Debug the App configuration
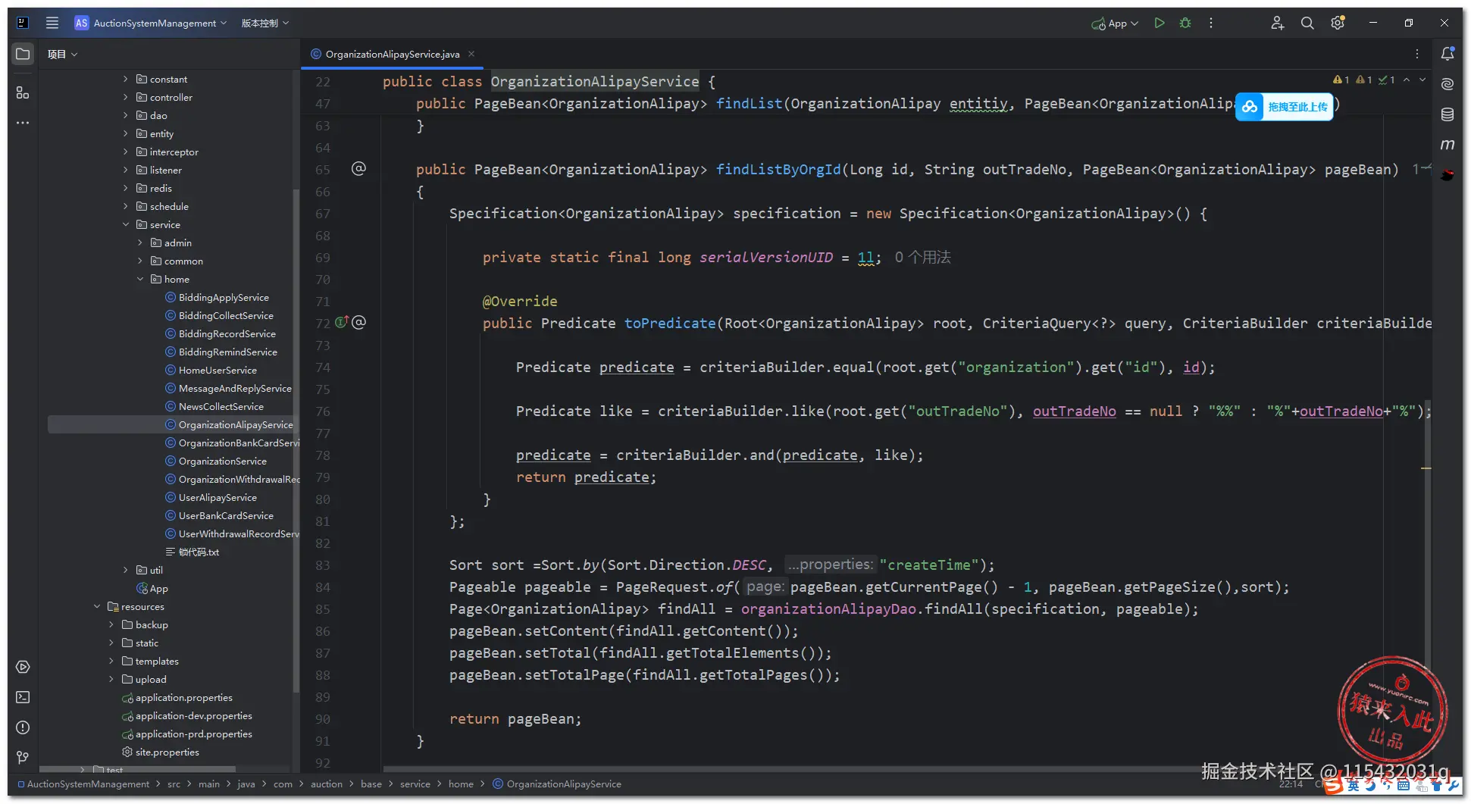Viewport: 1471px width, 804px height. pyautogui.click(x=1185, y=23)
